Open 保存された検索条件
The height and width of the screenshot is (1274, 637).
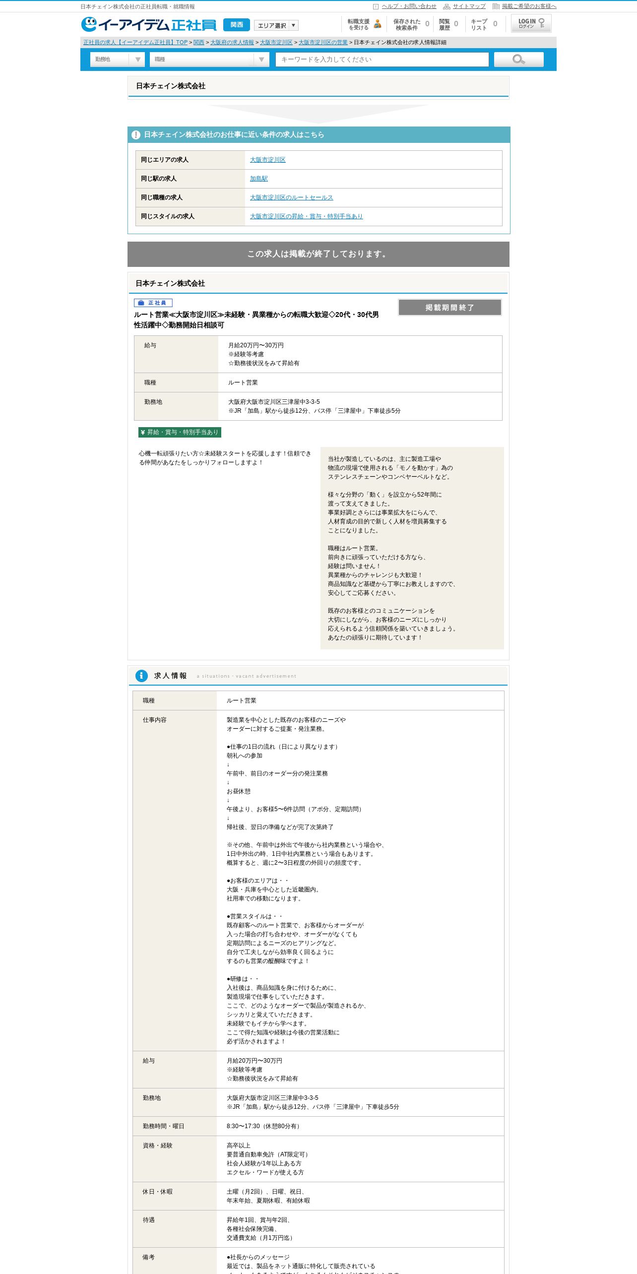pyautogui.click(x=411, y=24)
